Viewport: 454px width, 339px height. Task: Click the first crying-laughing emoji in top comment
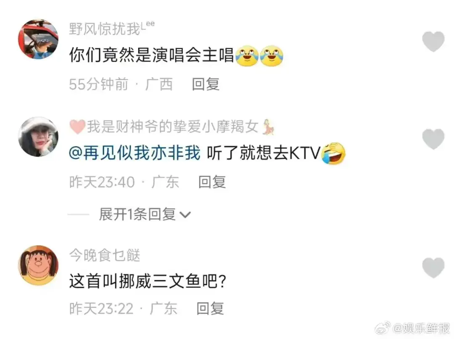tap(247, 55)
